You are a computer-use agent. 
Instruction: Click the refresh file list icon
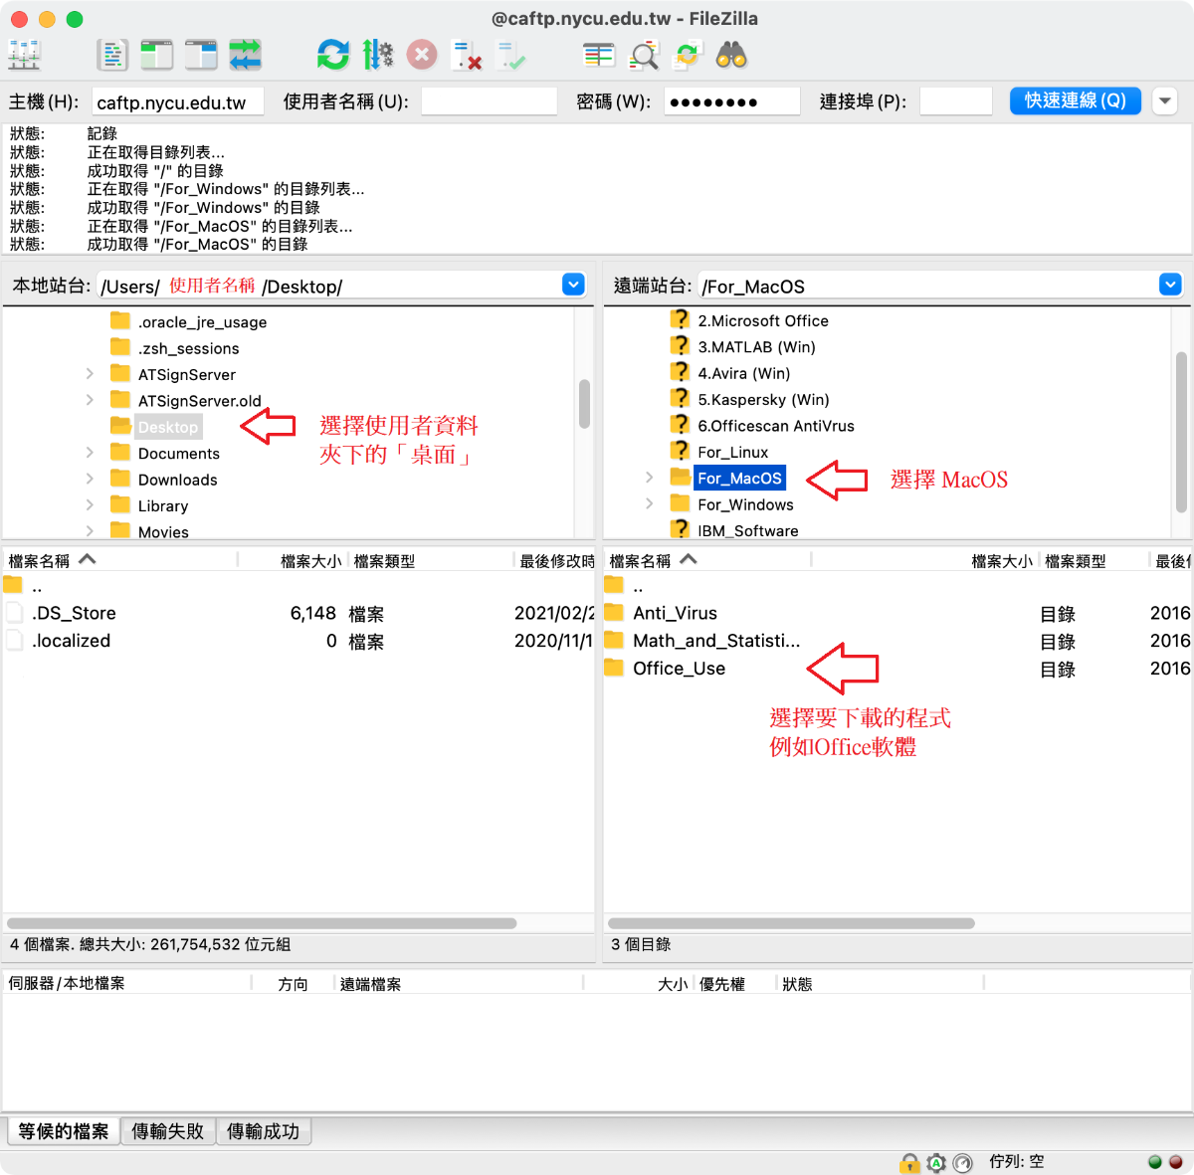333,55
